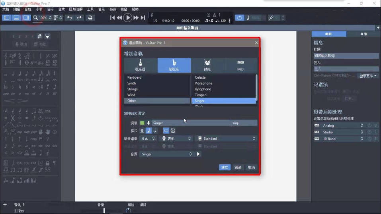This screenshot has width=381, height=214.
Task: Select the MIDI instrument category icon
Action: (x=240, y=65)
